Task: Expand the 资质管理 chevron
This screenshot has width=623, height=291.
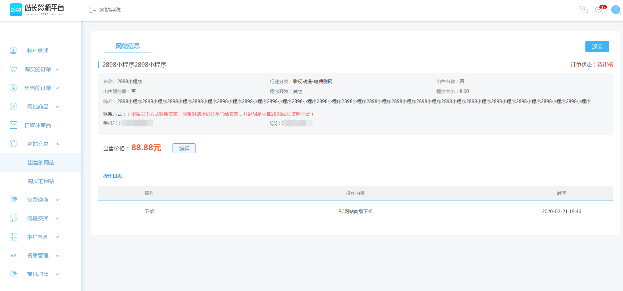Action: click(x=57, y=256)
